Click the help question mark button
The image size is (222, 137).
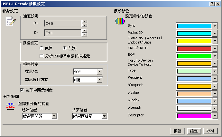(x=212, y=4)
